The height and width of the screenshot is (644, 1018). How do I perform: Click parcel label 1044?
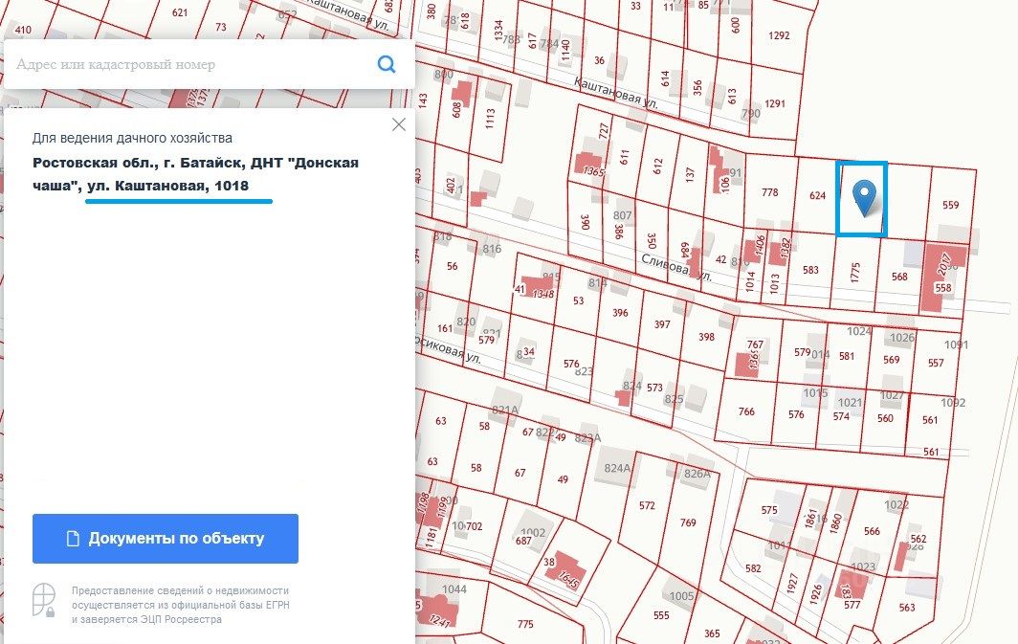pos(454,588)
